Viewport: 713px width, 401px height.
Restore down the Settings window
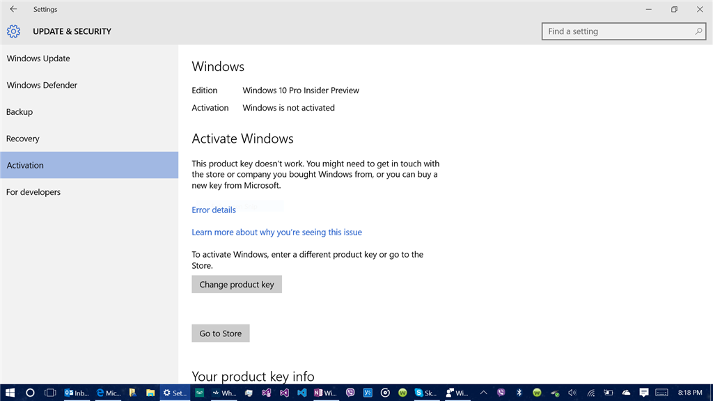tap(674, 9)
